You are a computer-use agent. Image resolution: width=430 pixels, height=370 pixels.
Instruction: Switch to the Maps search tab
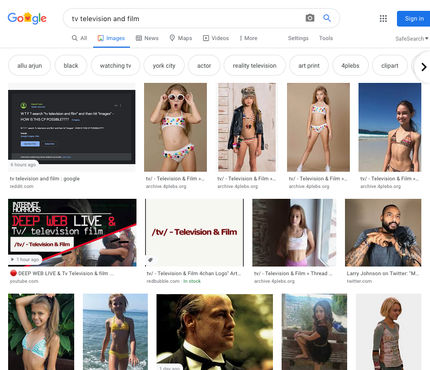point(180,38)
